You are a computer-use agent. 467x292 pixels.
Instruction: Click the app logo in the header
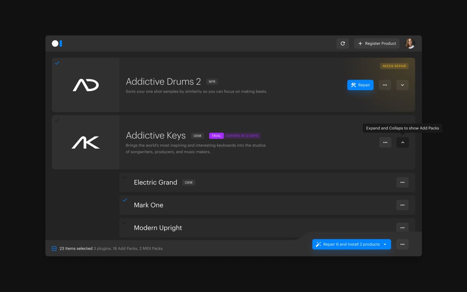pyautogui.click(x=57, y=43)
